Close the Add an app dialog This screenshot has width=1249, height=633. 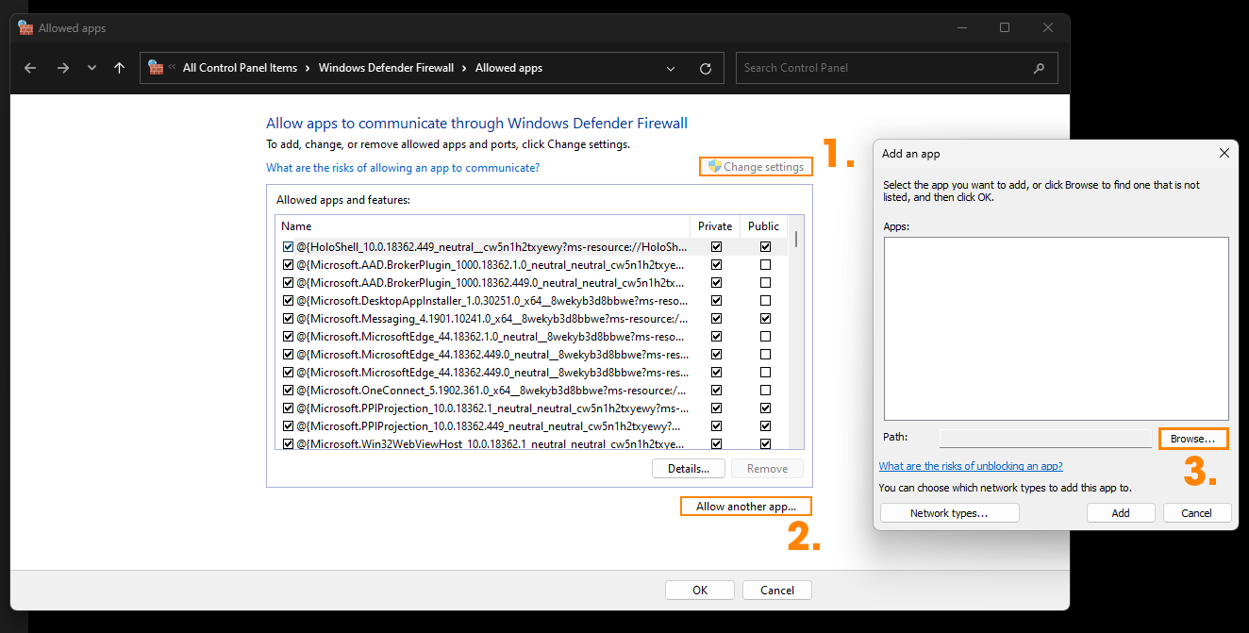1224,153
